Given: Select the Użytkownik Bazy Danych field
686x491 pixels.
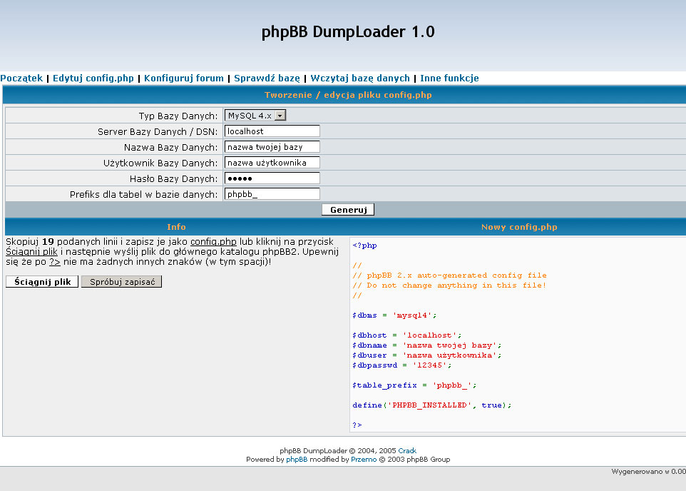Looking at the screenshot, I should click(272, 163).
